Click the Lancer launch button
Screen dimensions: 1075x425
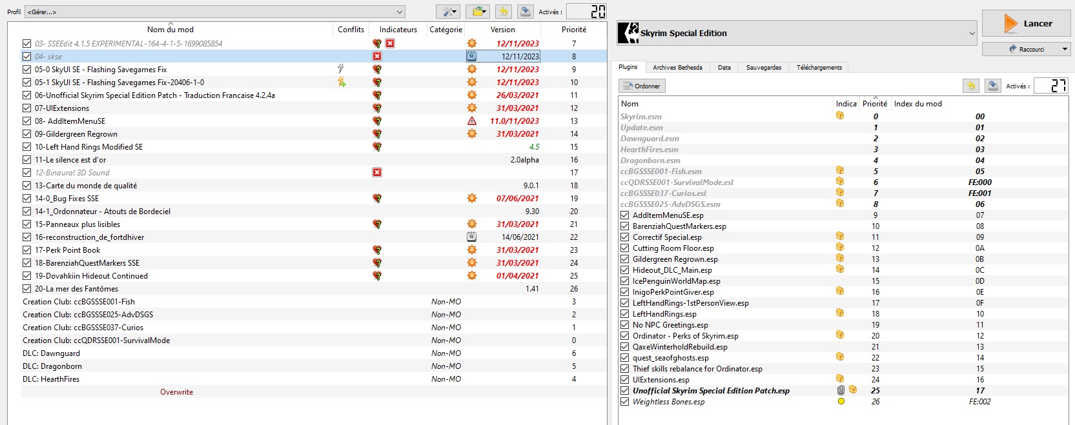(x=1027, y=23)
